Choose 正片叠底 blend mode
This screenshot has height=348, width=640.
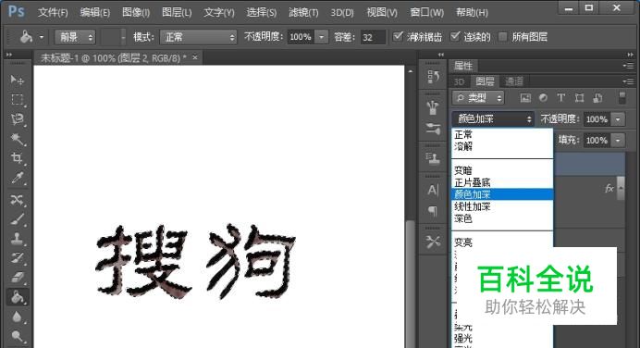click(x=502, y=182)
